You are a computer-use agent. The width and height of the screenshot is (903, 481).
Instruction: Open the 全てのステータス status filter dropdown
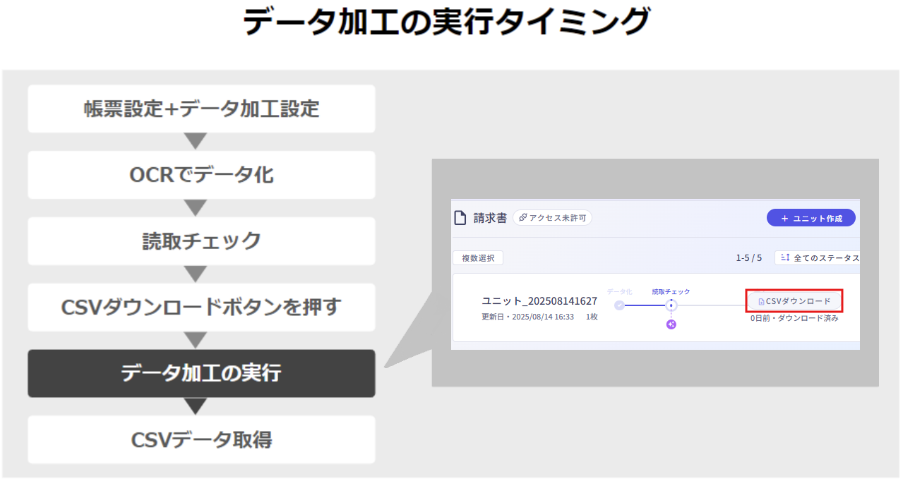(x=819, y=258)
